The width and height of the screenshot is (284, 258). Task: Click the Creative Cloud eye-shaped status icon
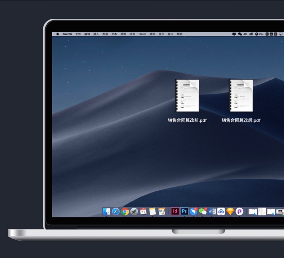click(x=251, y=34)
